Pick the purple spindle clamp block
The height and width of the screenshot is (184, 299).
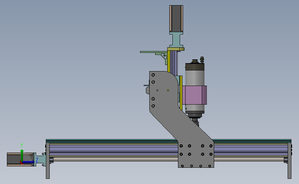(195, 95)
